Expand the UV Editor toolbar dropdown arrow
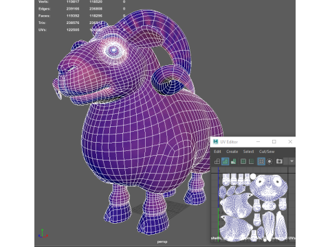Viewport: 330px width, 247px height. (x=291, y=161)
